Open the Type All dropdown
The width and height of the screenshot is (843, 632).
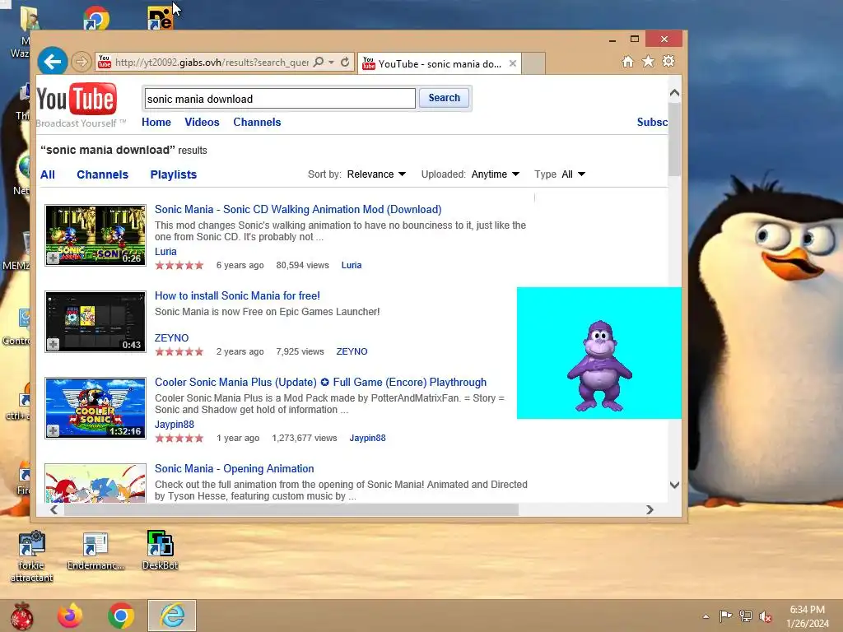point(573,174)
